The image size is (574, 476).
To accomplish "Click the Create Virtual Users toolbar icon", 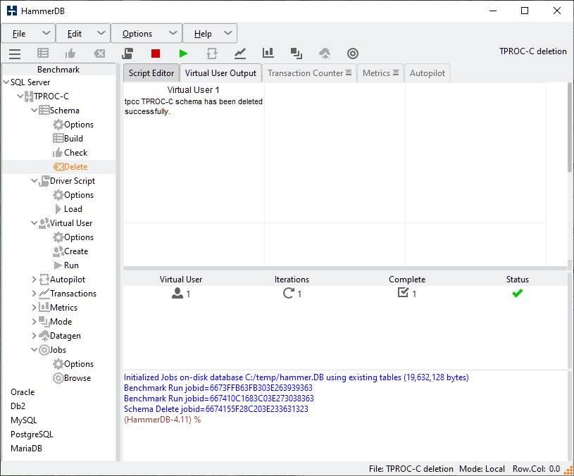I will (212, 54).
